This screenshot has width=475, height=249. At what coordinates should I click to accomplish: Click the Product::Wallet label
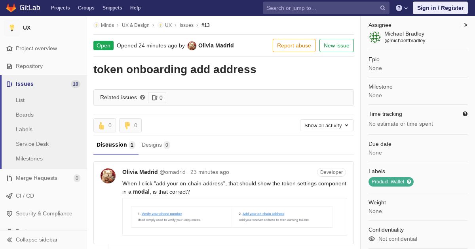(388, 182)
